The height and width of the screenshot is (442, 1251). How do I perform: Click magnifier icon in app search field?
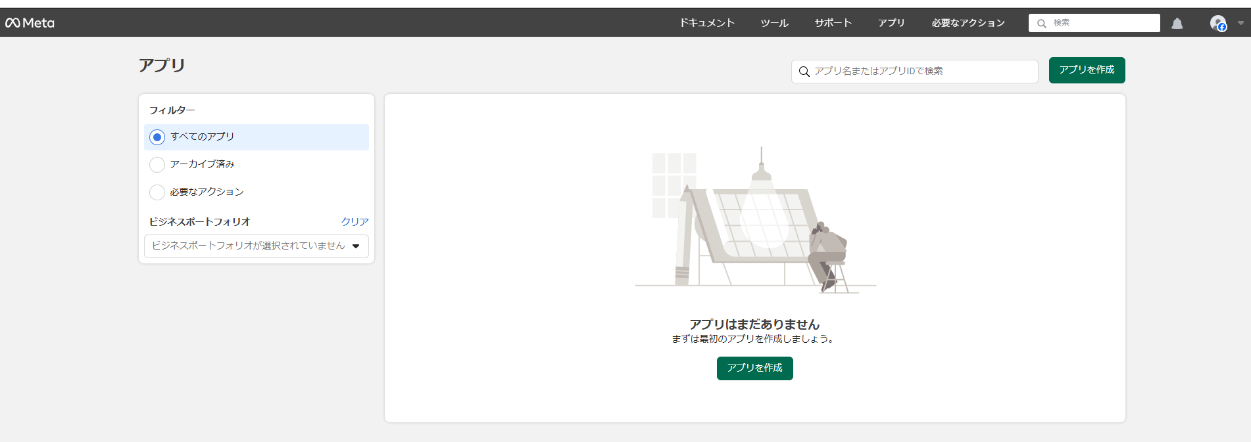pyautogui.click(x=804, y=72)
